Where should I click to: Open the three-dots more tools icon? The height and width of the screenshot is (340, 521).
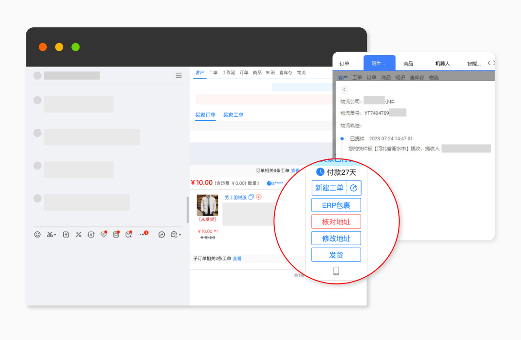[x=143, y=234]
